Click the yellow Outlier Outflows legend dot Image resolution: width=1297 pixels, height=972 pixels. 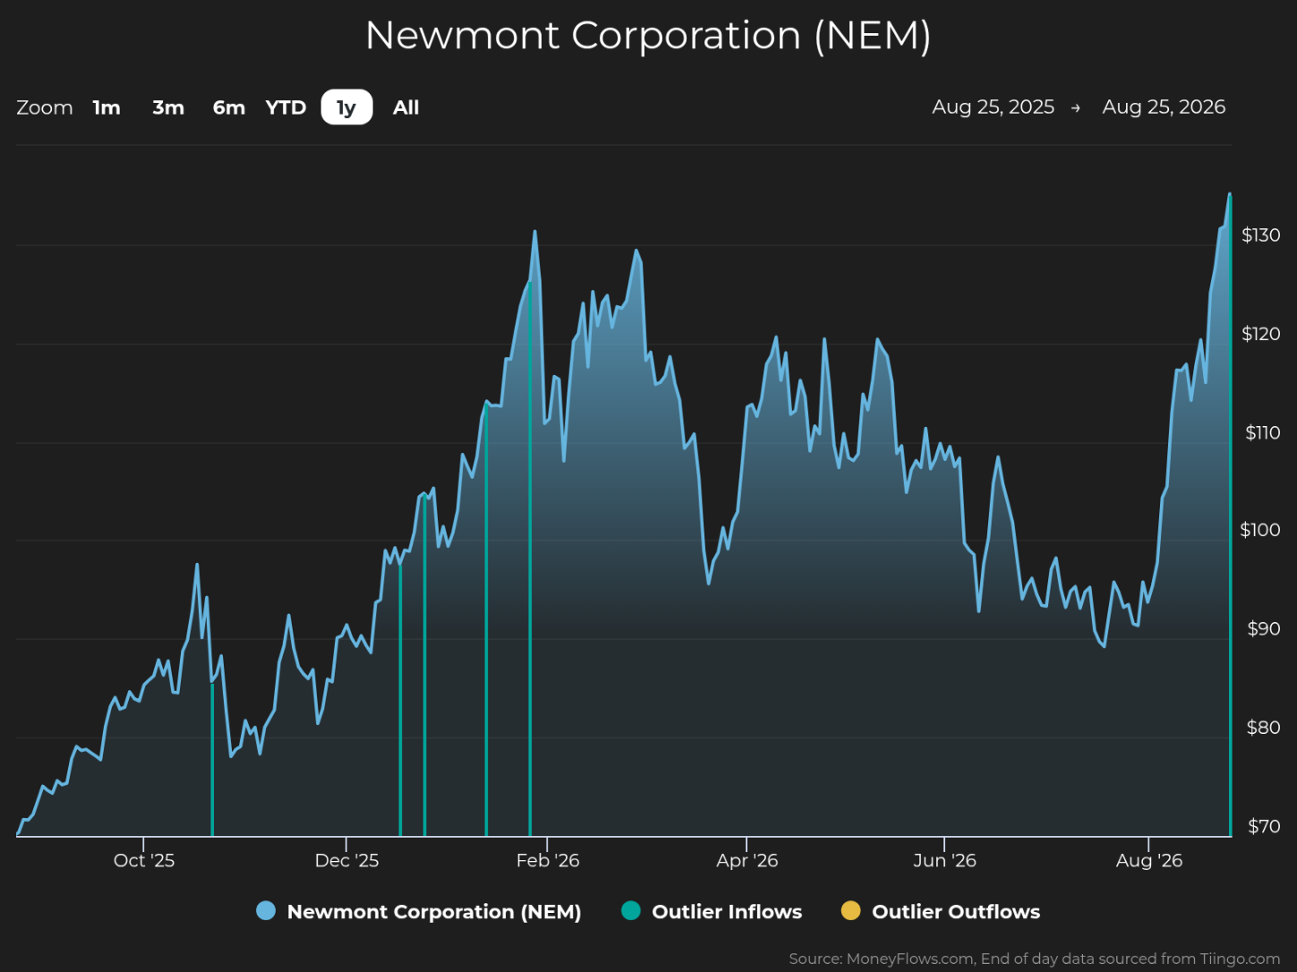pos(850,911)
